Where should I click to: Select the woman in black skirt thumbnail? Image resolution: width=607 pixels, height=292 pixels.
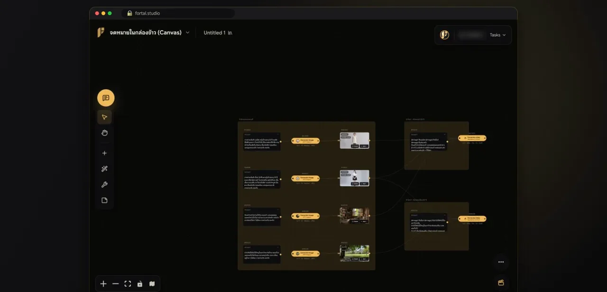coord(354,178)
